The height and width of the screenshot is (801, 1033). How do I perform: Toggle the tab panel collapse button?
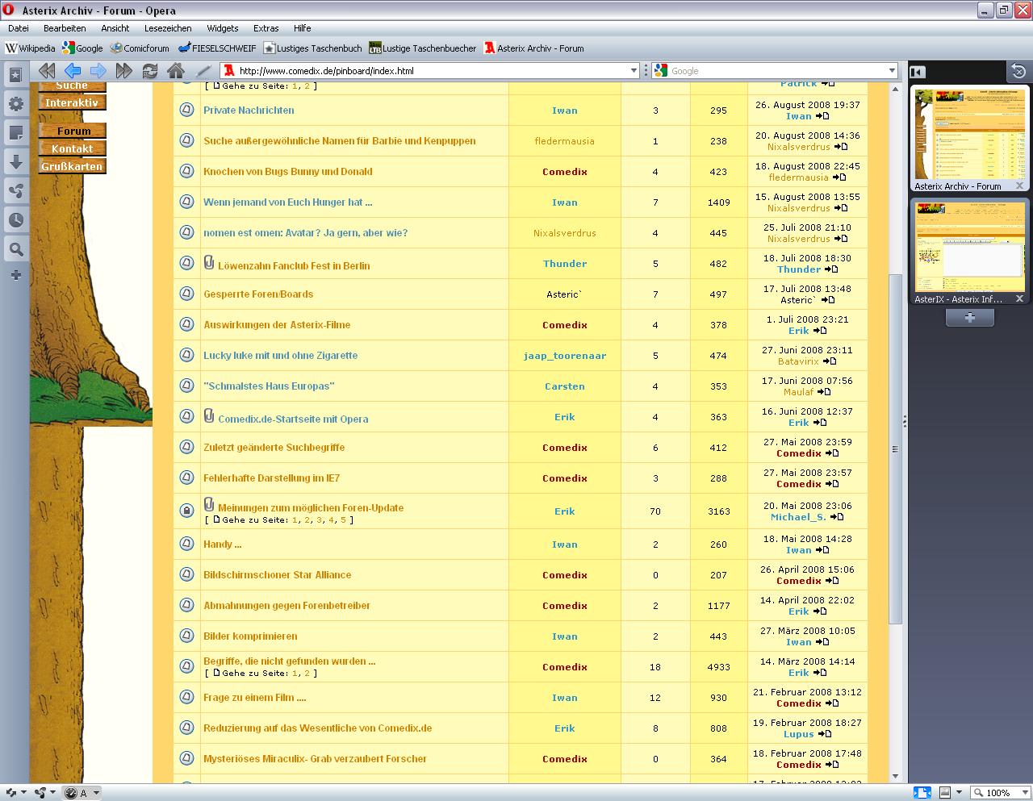pos(918,72)
